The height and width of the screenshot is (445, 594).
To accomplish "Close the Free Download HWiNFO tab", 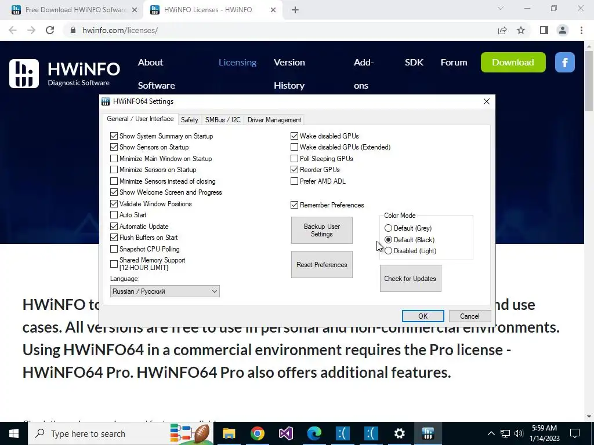I will pyautogui.click(x=135, y=10).
